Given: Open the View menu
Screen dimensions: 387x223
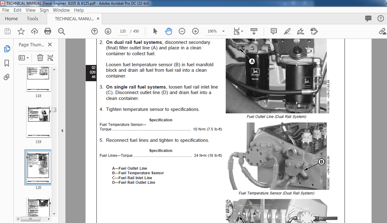Looking at the screenshot, I should tap(31, 10).
